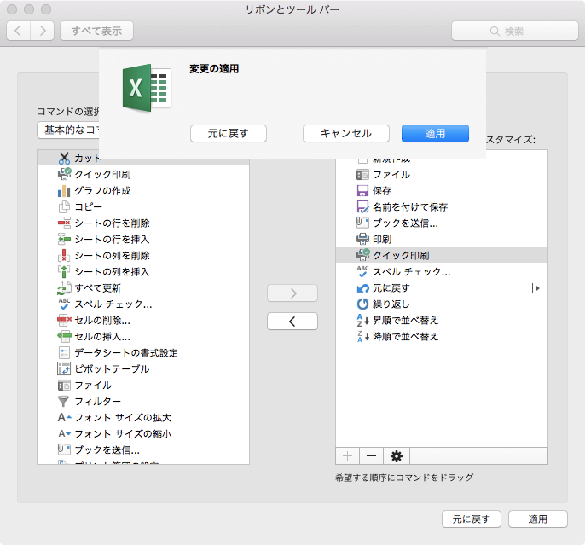Click the minus button to remove a command
This screenshot has height=545, width=585.
pyautogui.click(x=372, y=456)
